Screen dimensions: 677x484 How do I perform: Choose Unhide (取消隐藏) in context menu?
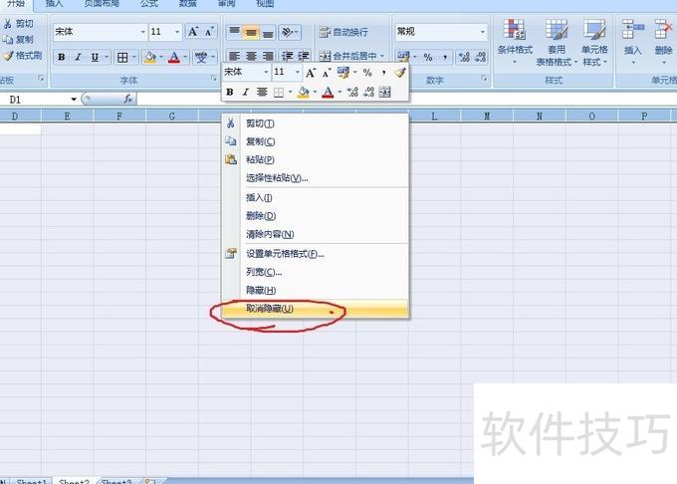pyautogui.click(x=316, y=309)
